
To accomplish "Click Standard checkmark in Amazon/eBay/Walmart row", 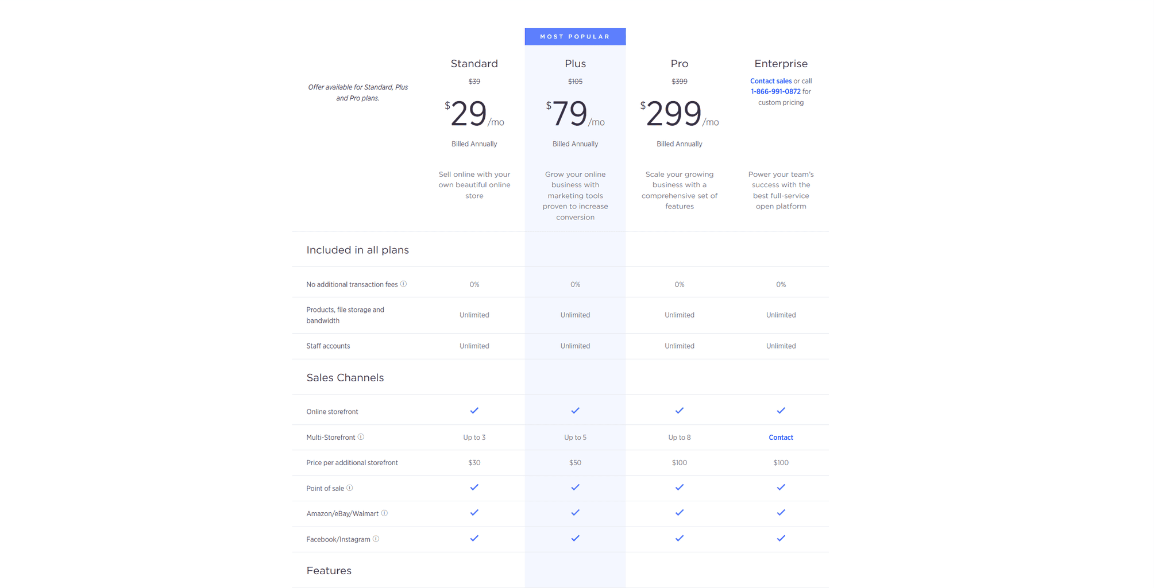I will pyautogui.click(x=474, y=513).
